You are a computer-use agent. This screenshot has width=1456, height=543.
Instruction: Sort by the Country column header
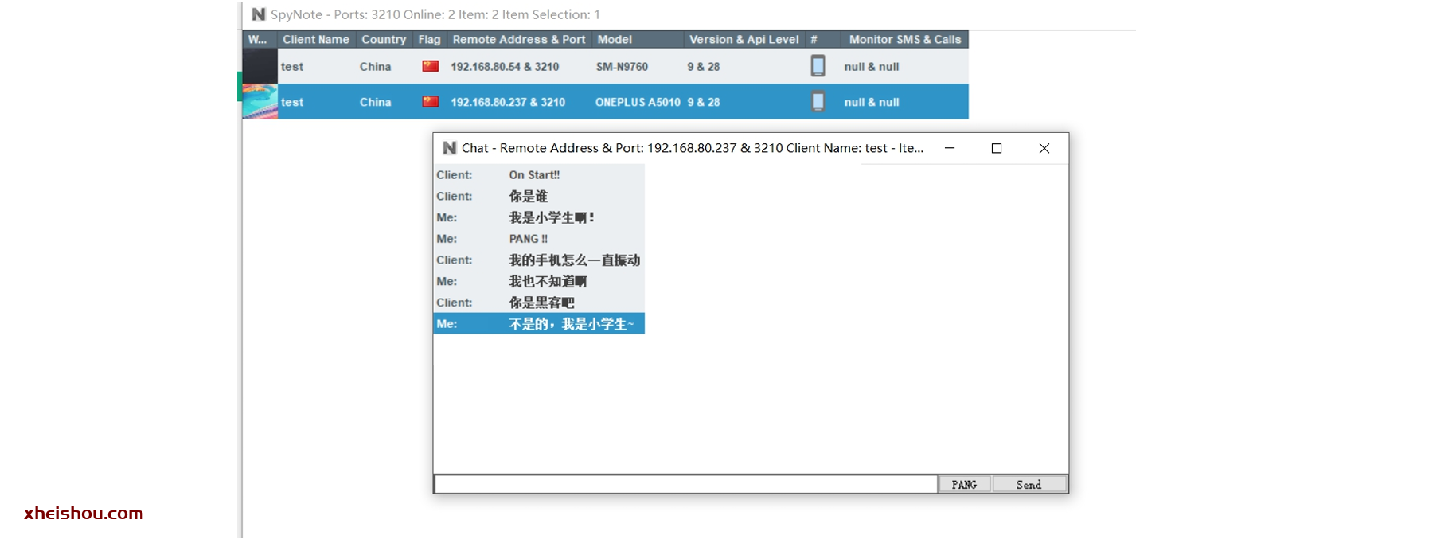[384, 39]
